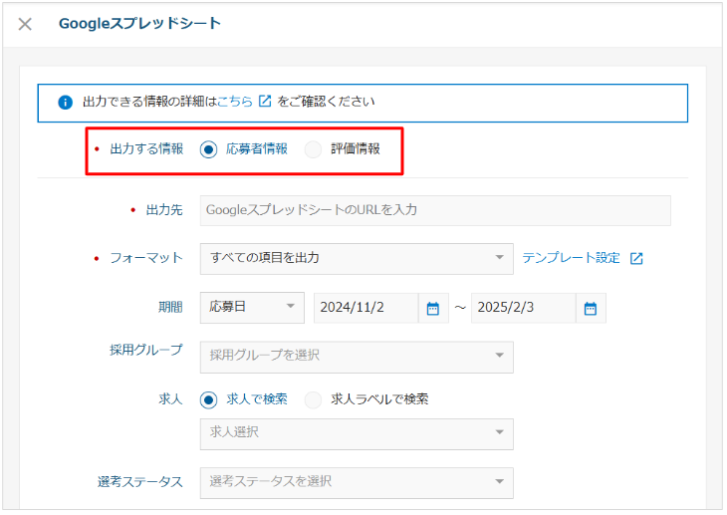Viewport: 727px width, 515px height.
Task: Expand 採用グループを選択 dropdown
Action: click(x=357, y=357)
